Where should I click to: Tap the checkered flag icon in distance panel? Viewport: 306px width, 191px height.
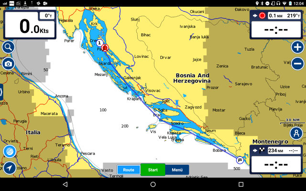[x=262, y=150]
